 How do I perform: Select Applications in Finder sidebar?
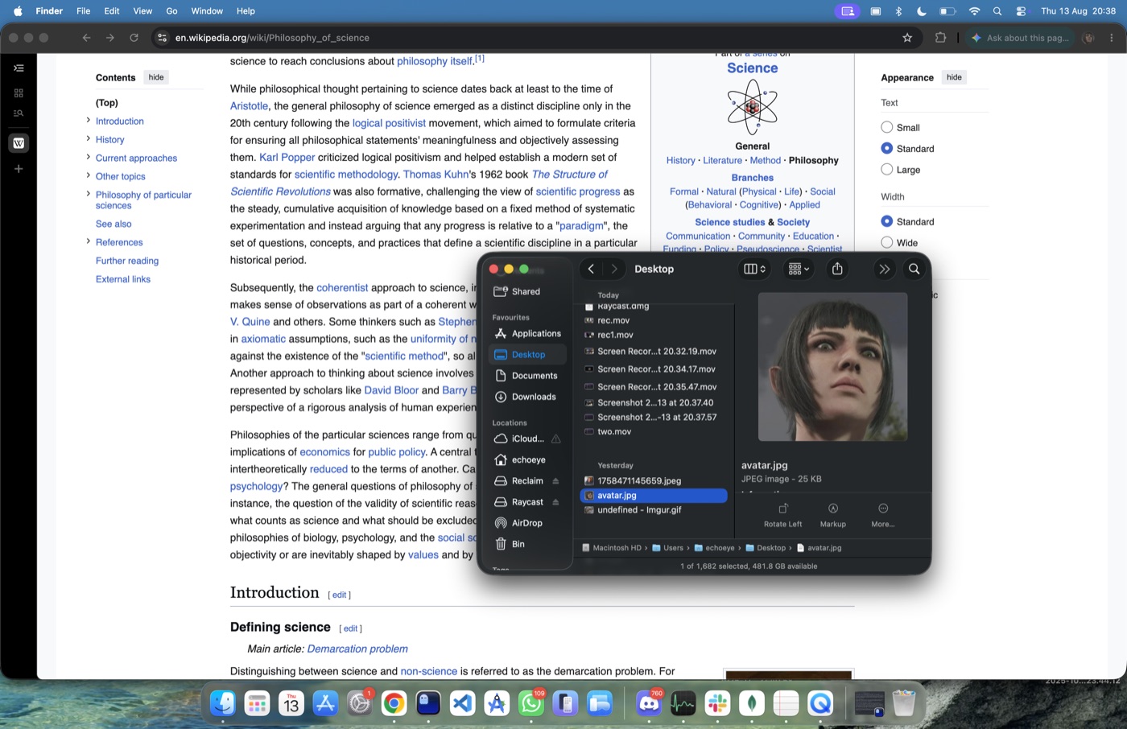pyautogui.click(x=527, y=333)
